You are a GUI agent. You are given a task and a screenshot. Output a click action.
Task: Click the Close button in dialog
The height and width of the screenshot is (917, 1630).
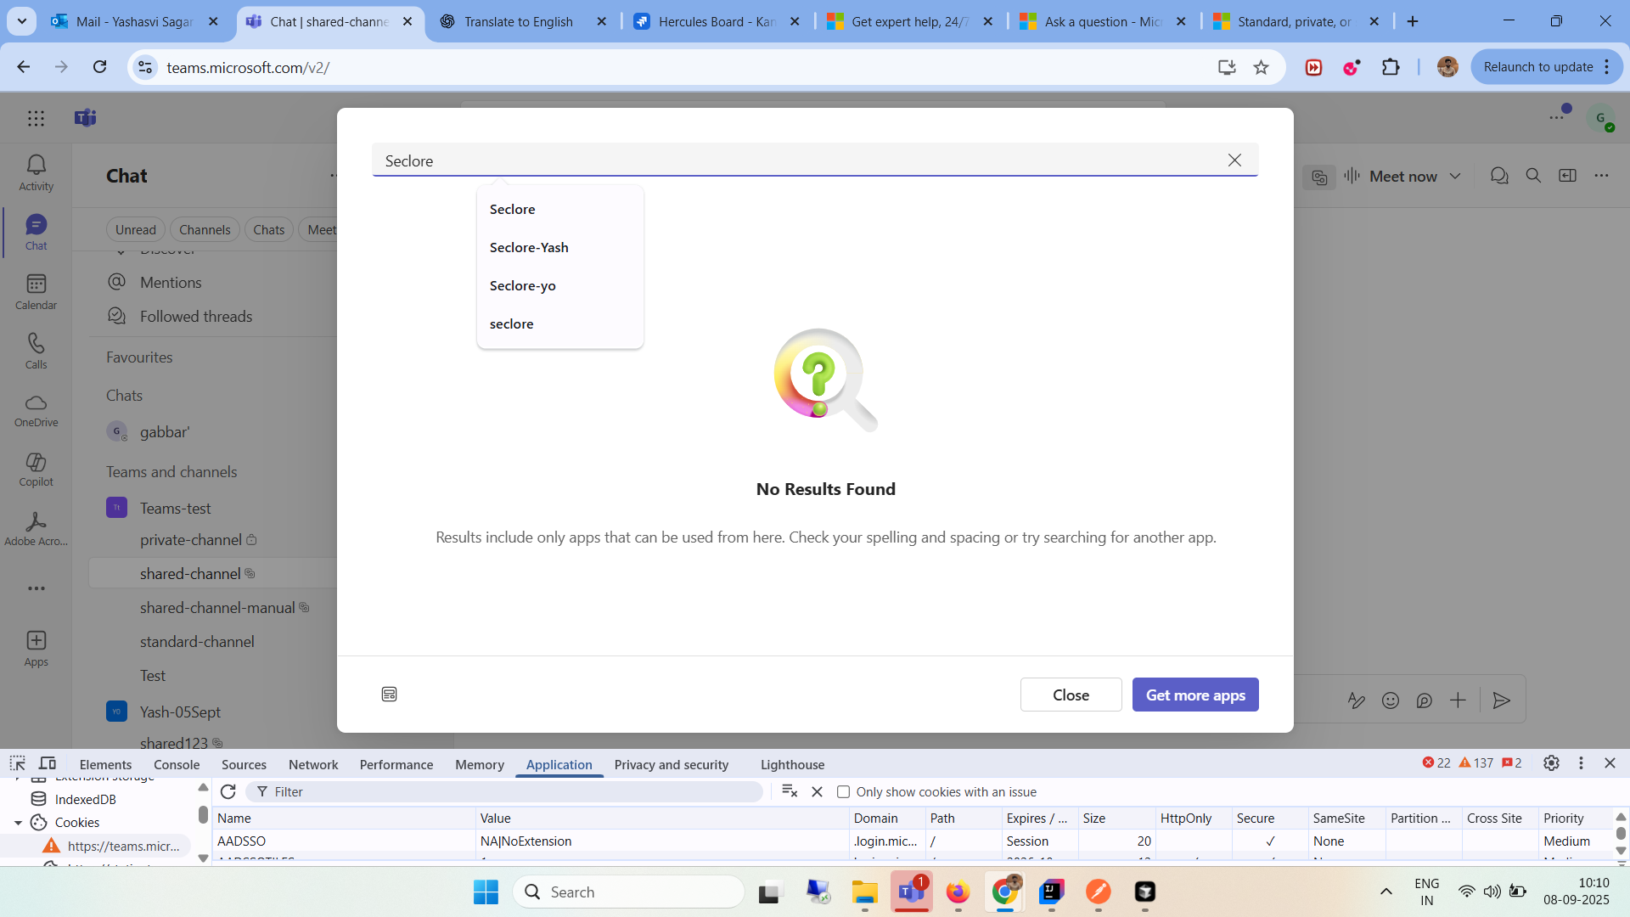coord(1070,695)
